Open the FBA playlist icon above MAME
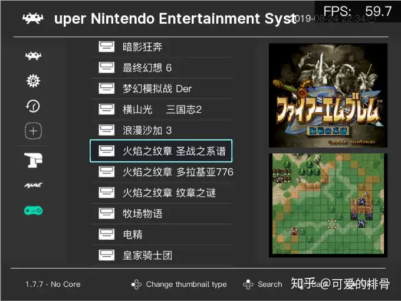The image size is (401, 301). point(33,160)
